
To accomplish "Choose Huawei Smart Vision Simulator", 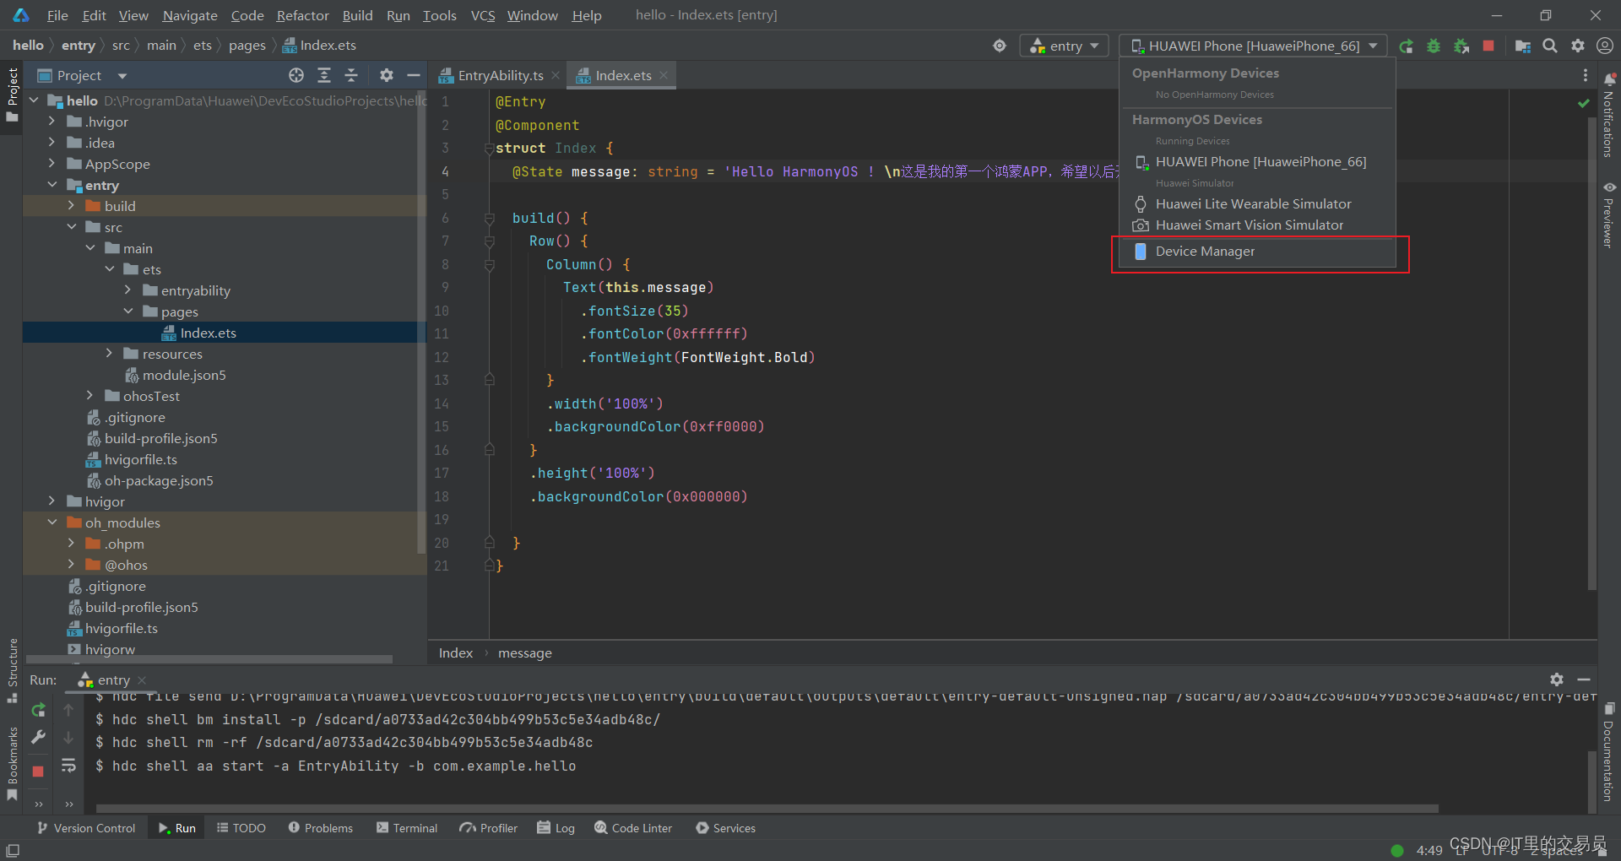I will coord(1258,225).
